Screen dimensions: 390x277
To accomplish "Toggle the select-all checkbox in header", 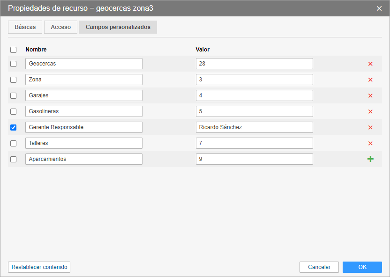I will pyautogui.click(x=13, y=50).
